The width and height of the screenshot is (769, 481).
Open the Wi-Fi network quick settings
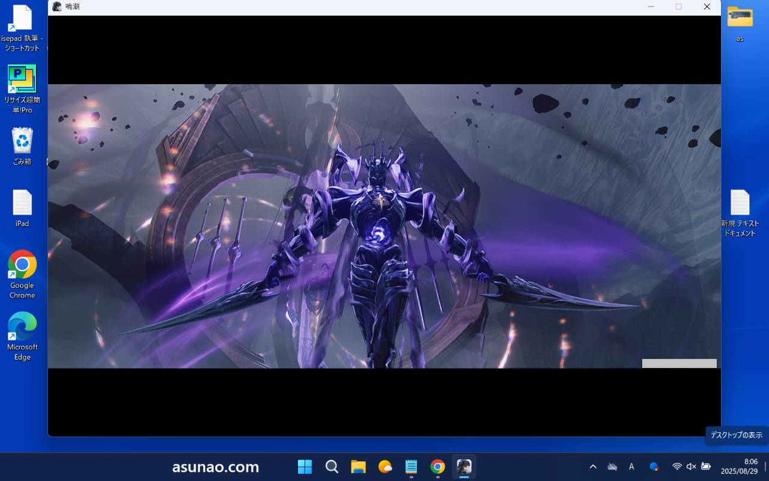tap(676, 467)
